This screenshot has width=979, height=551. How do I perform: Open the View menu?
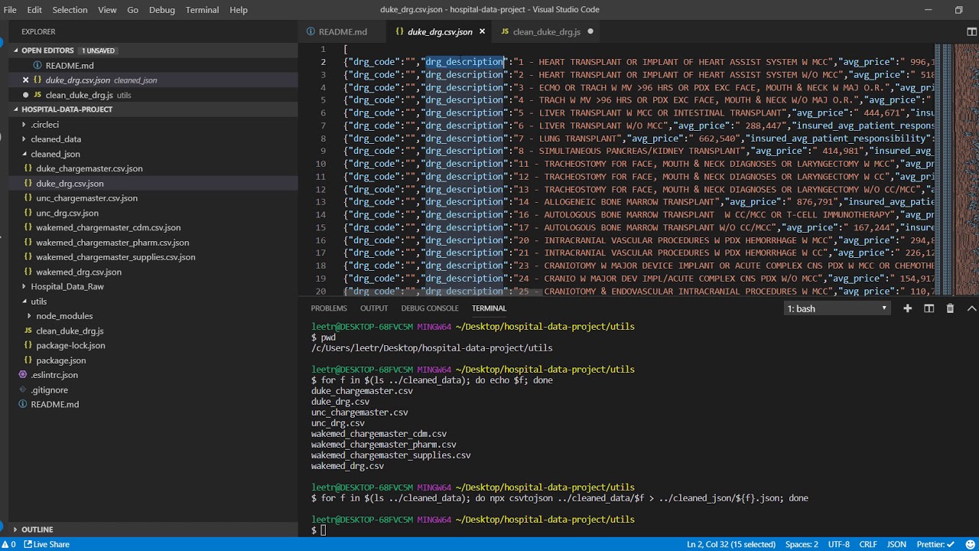click(107, 10)
